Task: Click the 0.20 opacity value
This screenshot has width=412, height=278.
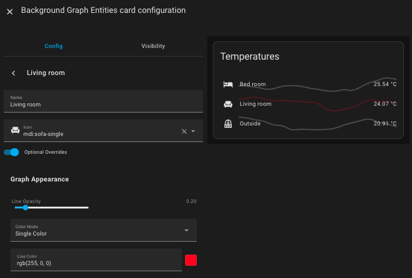Action: click(191, 201)
